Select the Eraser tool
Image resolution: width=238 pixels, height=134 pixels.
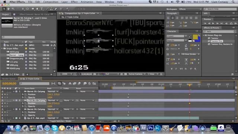[56, 9]
